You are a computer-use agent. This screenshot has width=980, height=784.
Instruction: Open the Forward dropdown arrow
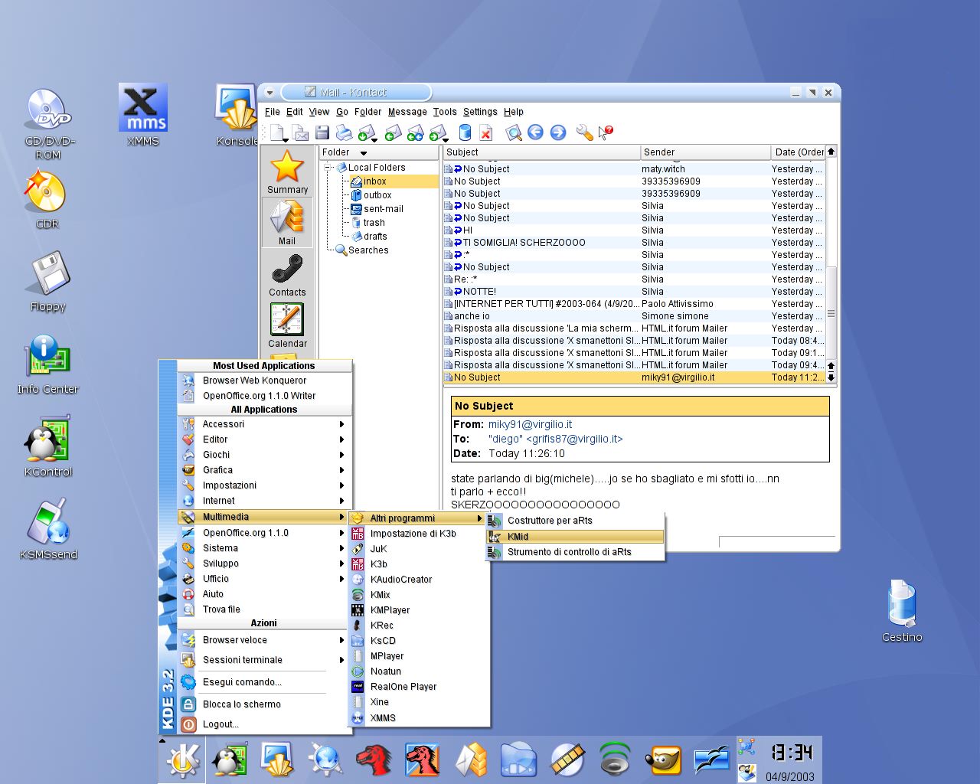pyautogui.click(x=446, y=140)
